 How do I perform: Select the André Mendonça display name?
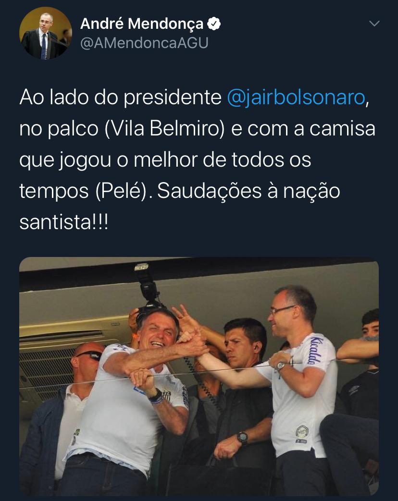[142, 24]
